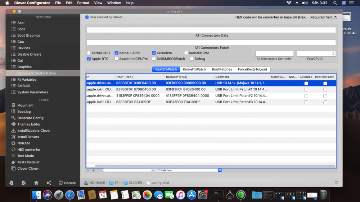
Task: Launch the Themes Editor
Action: click(x=29, y=124)
